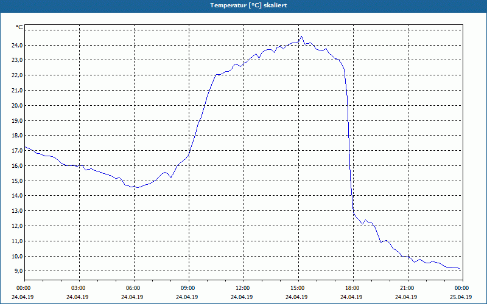Pick the 15,0 value on the axis

coord(17,181)
